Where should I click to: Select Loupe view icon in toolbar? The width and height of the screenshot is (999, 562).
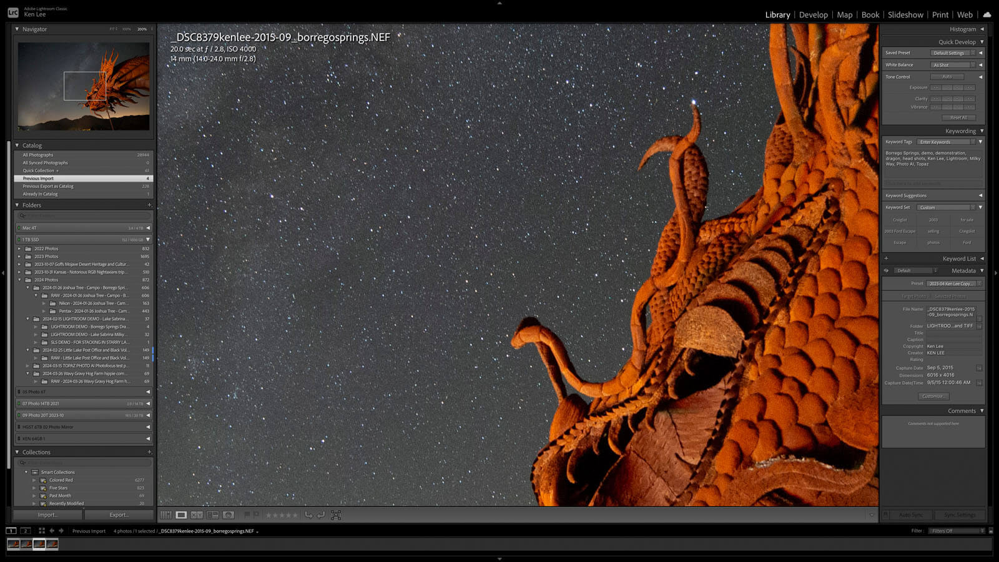181,515
